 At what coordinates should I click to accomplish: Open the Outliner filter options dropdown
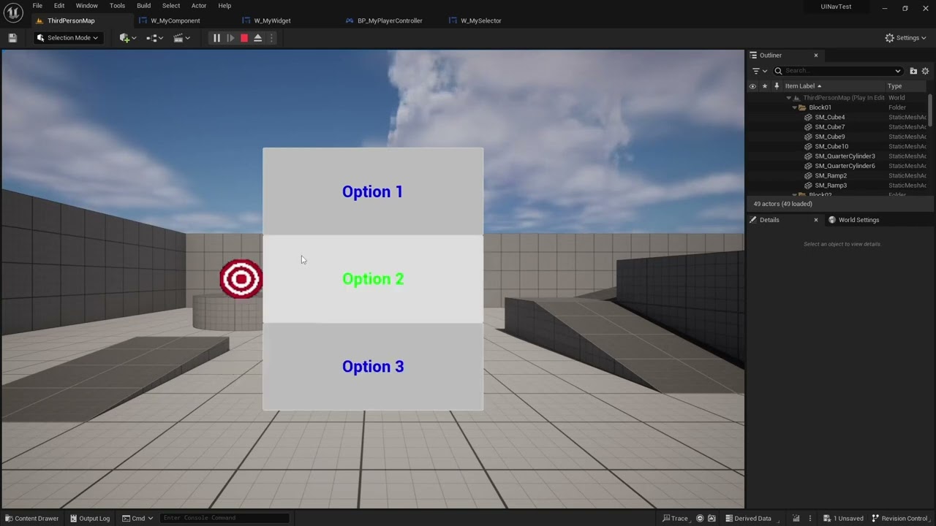(760, 71)
